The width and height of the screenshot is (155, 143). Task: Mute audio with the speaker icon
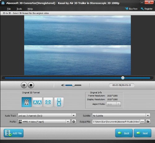point(63,85)
